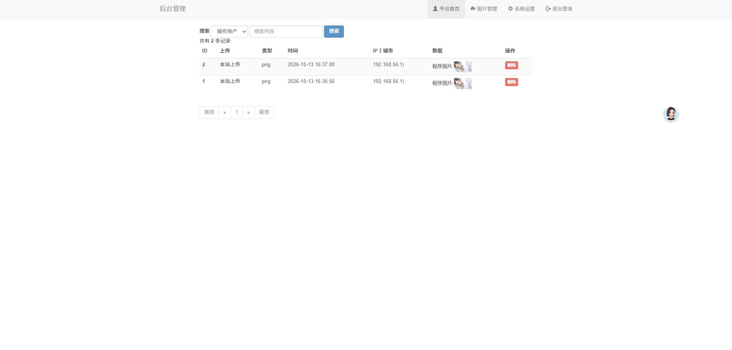Click png type cell in row ID 1
Screen dimensions: 732x350
(266, 81)
